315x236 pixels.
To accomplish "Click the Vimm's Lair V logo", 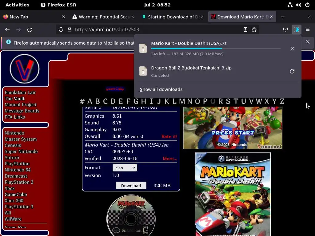I will point(25,69).
